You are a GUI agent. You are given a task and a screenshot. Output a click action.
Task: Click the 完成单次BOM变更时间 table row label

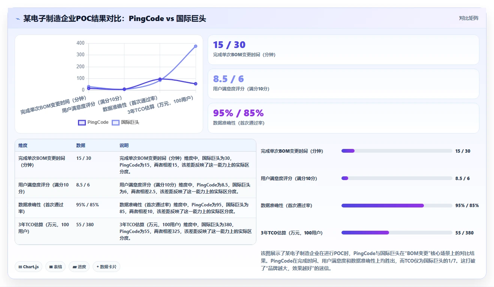tap(42, 162)
